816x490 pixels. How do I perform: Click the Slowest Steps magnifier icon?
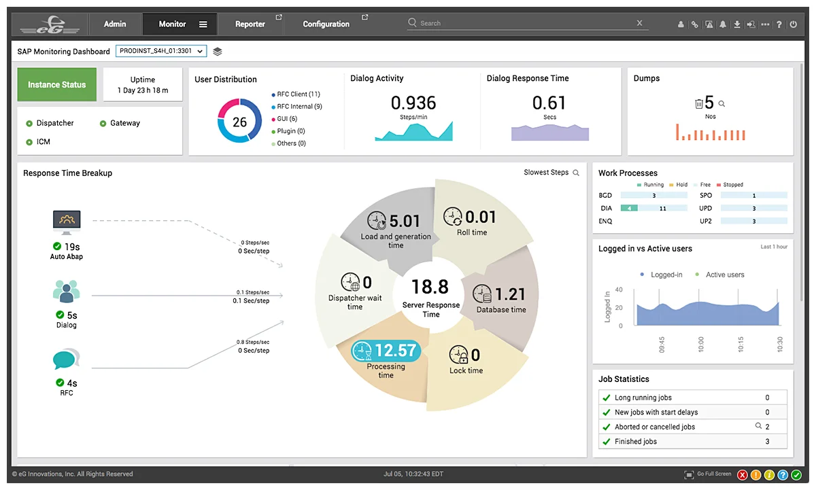[x=576, y=173]
